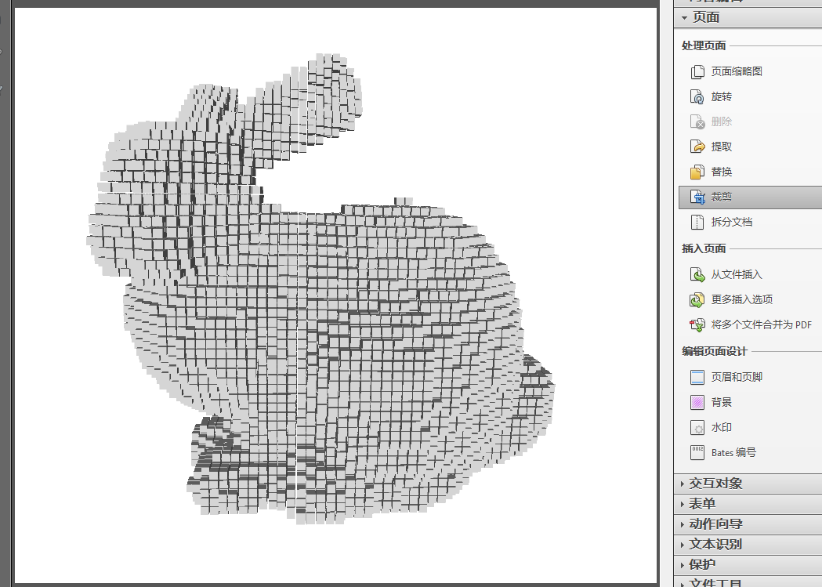The height and width of the screenshot is (587, 822).
Task: Click the Bates 编号 text label
Action: [733, 452]
